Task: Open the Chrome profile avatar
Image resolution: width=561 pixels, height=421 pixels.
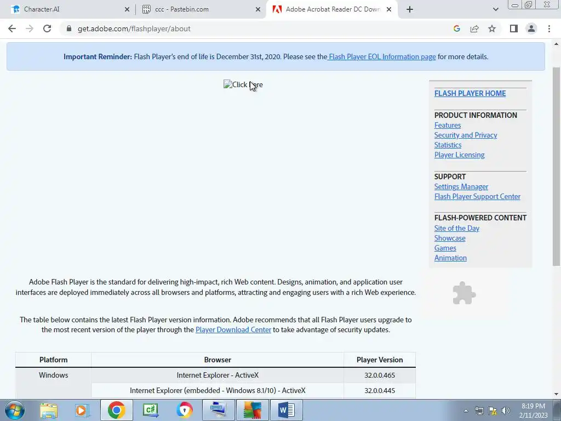Action: (x=531, y=29)
